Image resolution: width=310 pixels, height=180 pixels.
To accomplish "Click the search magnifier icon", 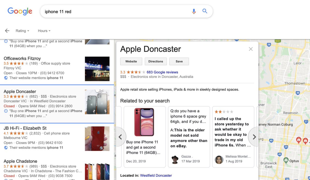I will [x=205, y=11].
